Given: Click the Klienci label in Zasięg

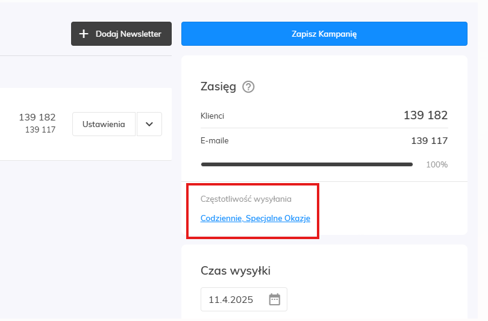Looking at the screenshot, I should click(x=212, y=116).
